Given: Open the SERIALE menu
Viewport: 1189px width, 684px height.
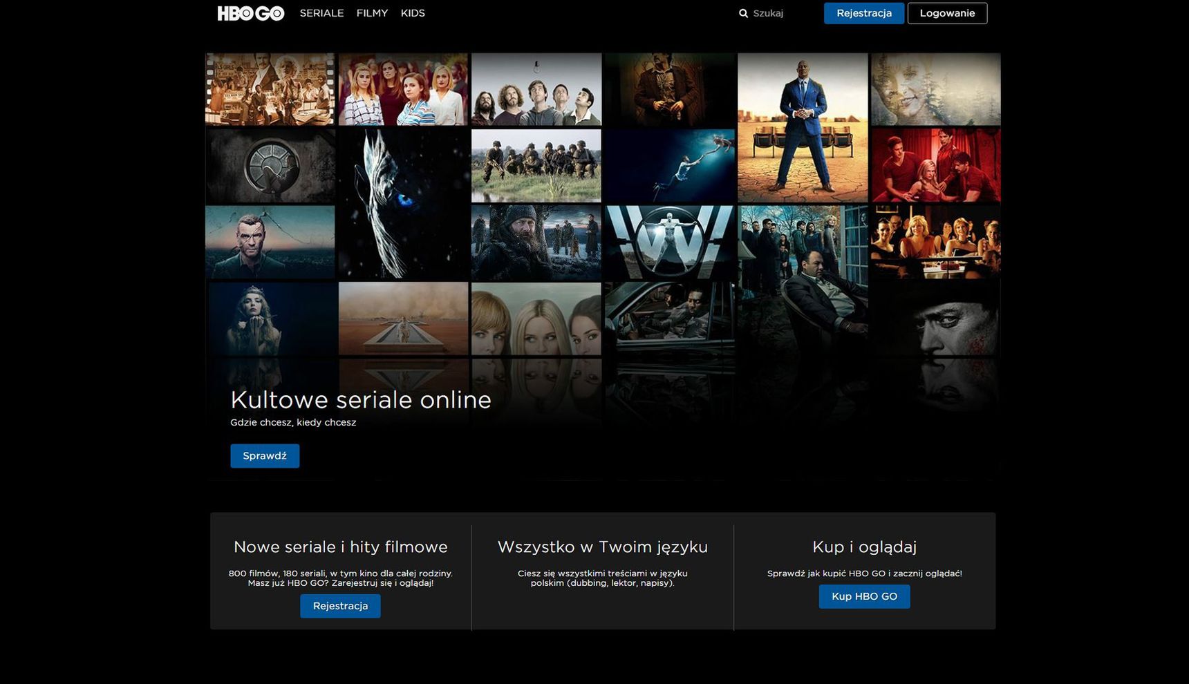Looking at the screenshot, I should tap(321, 13).
